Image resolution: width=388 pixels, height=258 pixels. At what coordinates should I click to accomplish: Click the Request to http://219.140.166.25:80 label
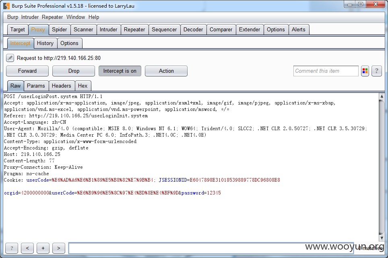pos(59,58)
